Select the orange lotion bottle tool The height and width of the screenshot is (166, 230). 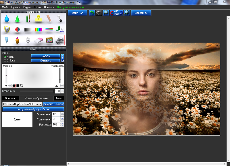(x=17, y=40)
